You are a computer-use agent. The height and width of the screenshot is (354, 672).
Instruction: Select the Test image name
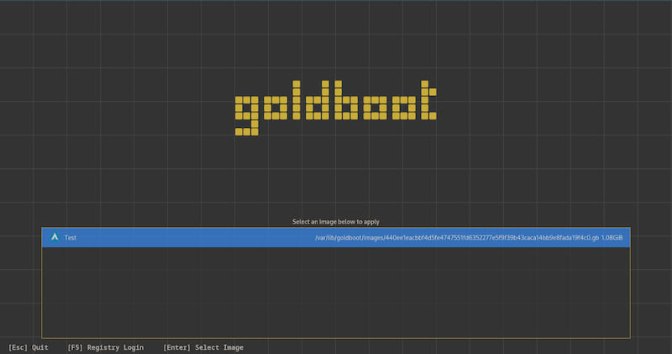tap(71, 238)
